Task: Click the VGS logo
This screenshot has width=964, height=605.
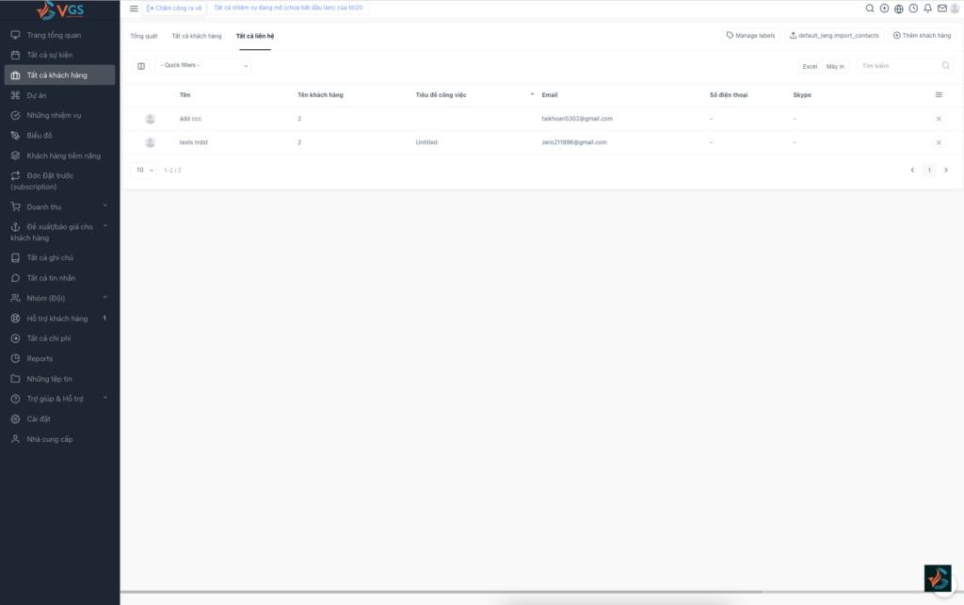Action: tap(59, 9)
